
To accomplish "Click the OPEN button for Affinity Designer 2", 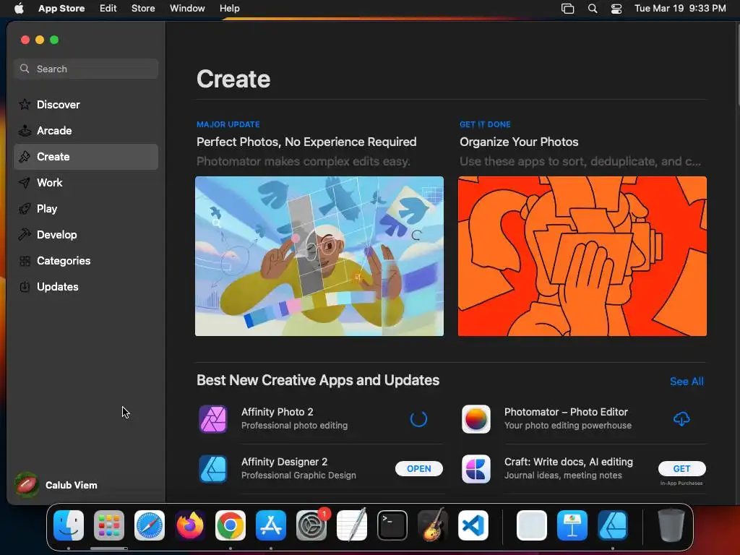I will pos(419,468).
